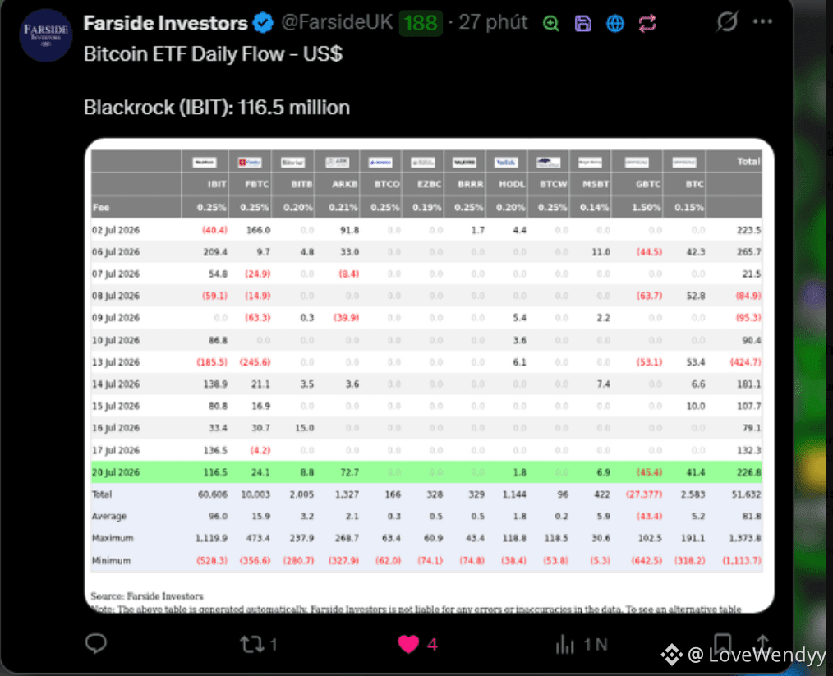The width and height of the screenshot is (833, 676).
Task: Click the total value 51,632
Action: click(746, 494)
